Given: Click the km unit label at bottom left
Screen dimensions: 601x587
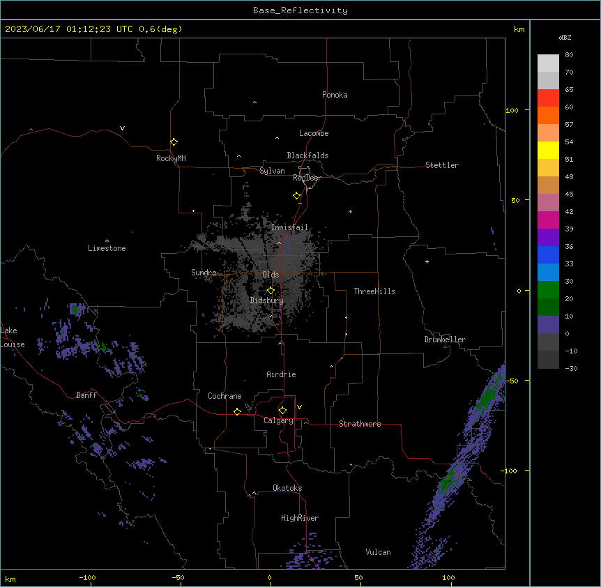Looking at the screenshot, I should click(x=10, y=579).
